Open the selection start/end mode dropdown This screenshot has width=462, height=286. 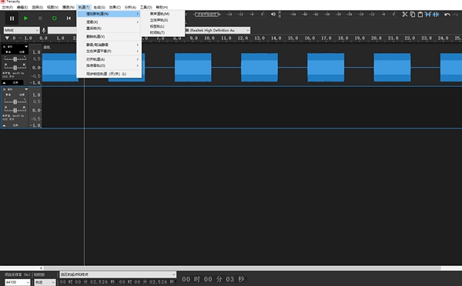click(x=118, y=274)
